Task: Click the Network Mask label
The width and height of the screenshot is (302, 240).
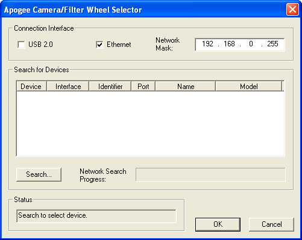Action: [x=168, y=44]
